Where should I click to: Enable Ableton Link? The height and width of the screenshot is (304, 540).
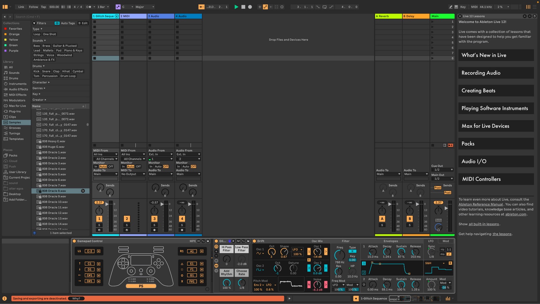pos(21,7)
